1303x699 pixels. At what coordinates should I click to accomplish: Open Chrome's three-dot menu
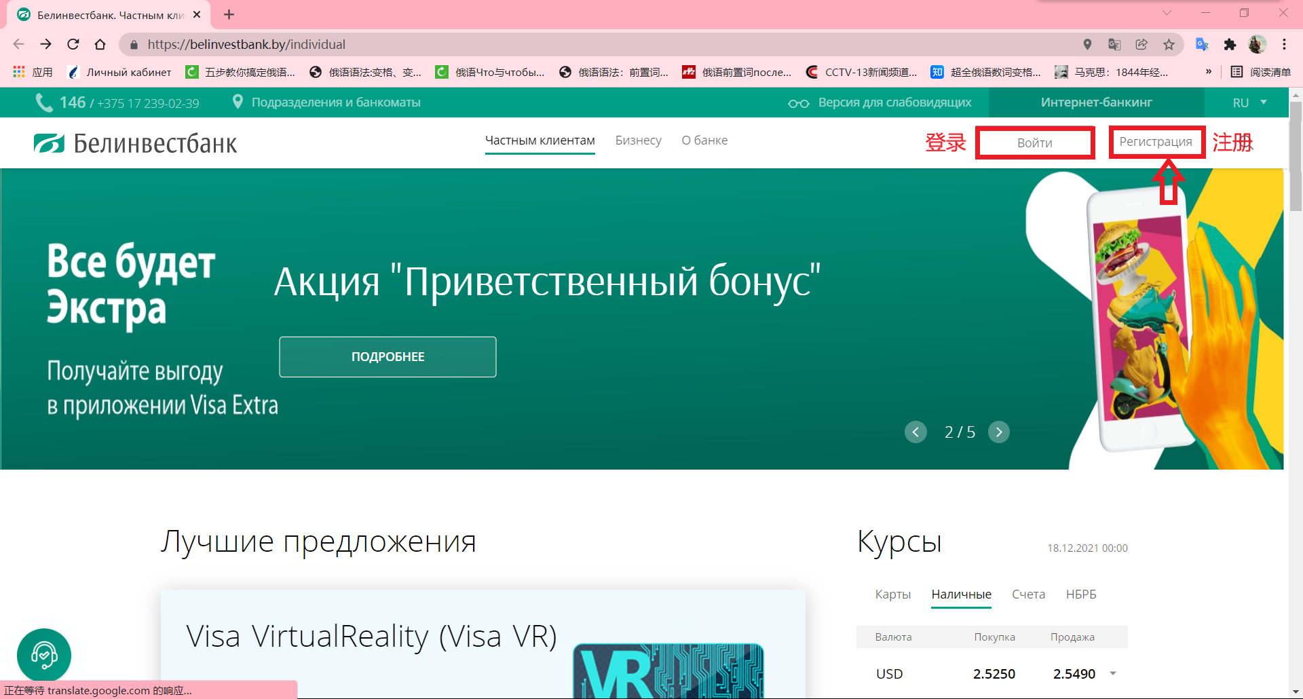click(1284, 44)
